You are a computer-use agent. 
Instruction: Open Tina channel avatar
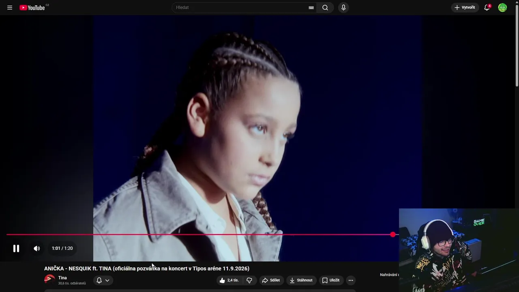49,280
